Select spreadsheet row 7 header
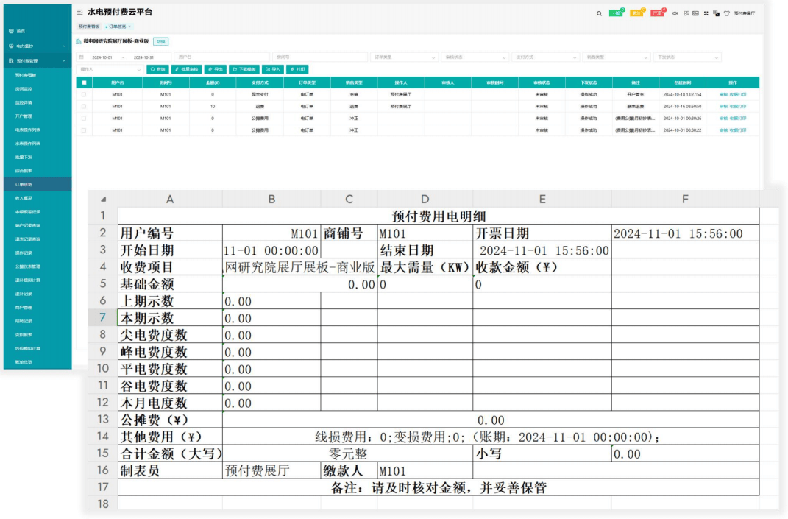788x519 pixels. (x=102, y=318)
